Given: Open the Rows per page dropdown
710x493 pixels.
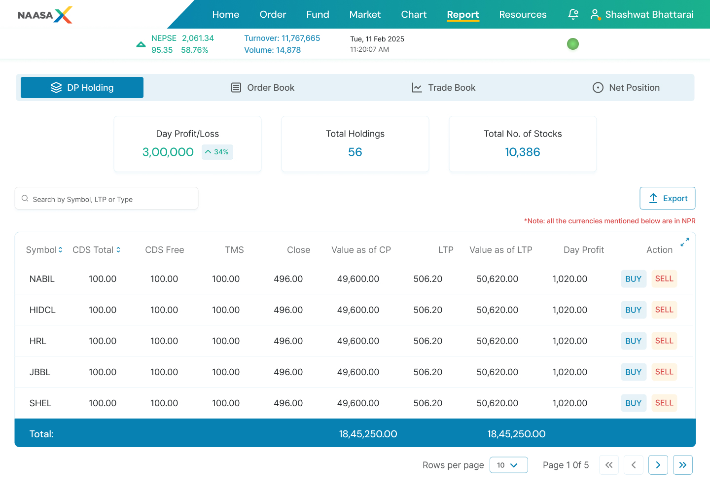Looking at the screenshot, I should tap(509, 465).
